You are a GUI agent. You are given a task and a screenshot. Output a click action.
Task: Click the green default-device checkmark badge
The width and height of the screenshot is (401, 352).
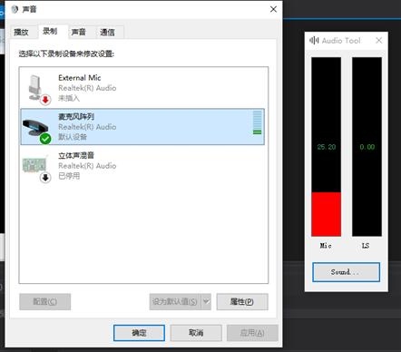click(45, 139)
